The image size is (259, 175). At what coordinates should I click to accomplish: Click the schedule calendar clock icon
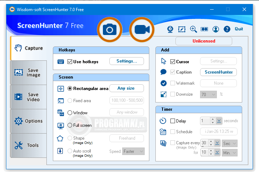pos(163,132)
